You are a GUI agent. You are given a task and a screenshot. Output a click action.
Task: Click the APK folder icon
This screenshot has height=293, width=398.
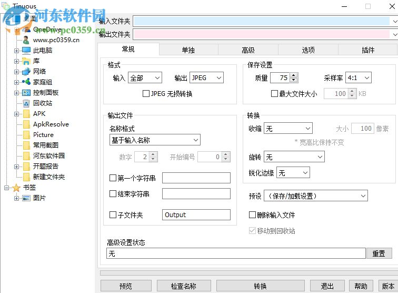pyautogui.click(x=26, y=114)
